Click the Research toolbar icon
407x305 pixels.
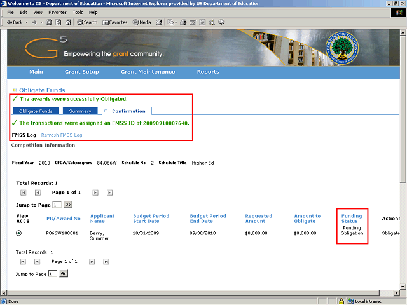click(x=212, y=23)
